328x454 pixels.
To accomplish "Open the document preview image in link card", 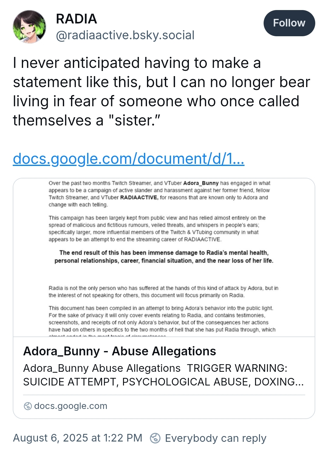I will coord(164,258).
